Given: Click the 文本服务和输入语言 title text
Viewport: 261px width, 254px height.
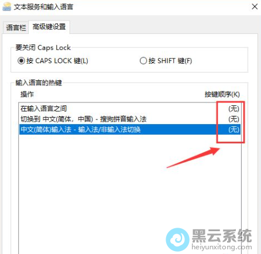Looking at the screenshot, I should tap(43, 7).
